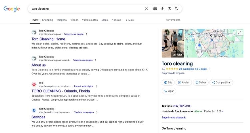The image size is (250, 133).
Task: Expand opening hours dropdown arrow
Action: point(223,111)
